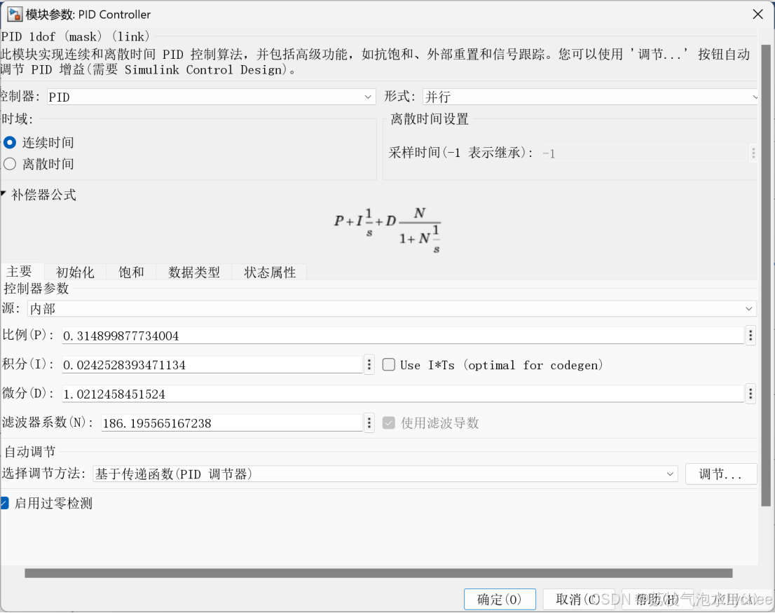The width and height of the screenshot is (775, 613).
Task: Click the 微分(D) value field
Action: click(x=403, y=394)
